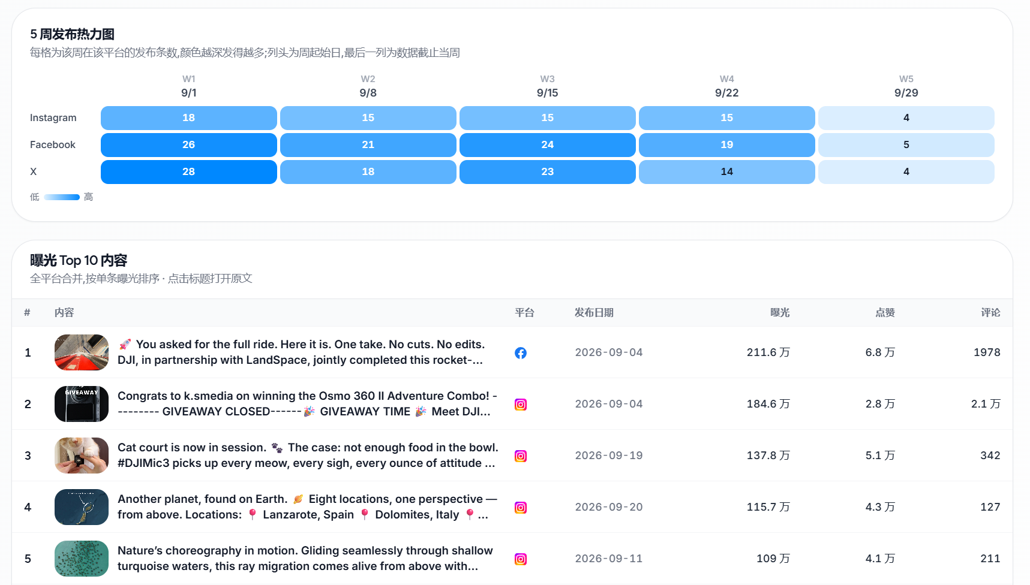Viewport: 1030px width, 585px height.
Task: Click the 211.6 万 exposure value
Action: [x=768, y=352]
